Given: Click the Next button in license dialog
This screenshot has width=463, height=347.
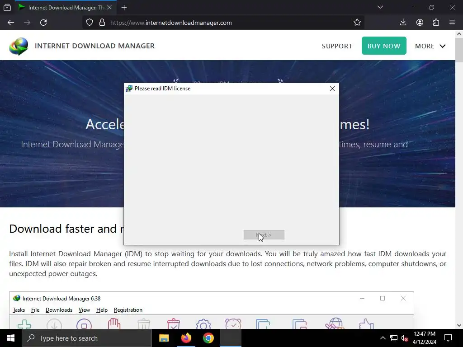Looking at the screenshot, I should pos(264,235).
